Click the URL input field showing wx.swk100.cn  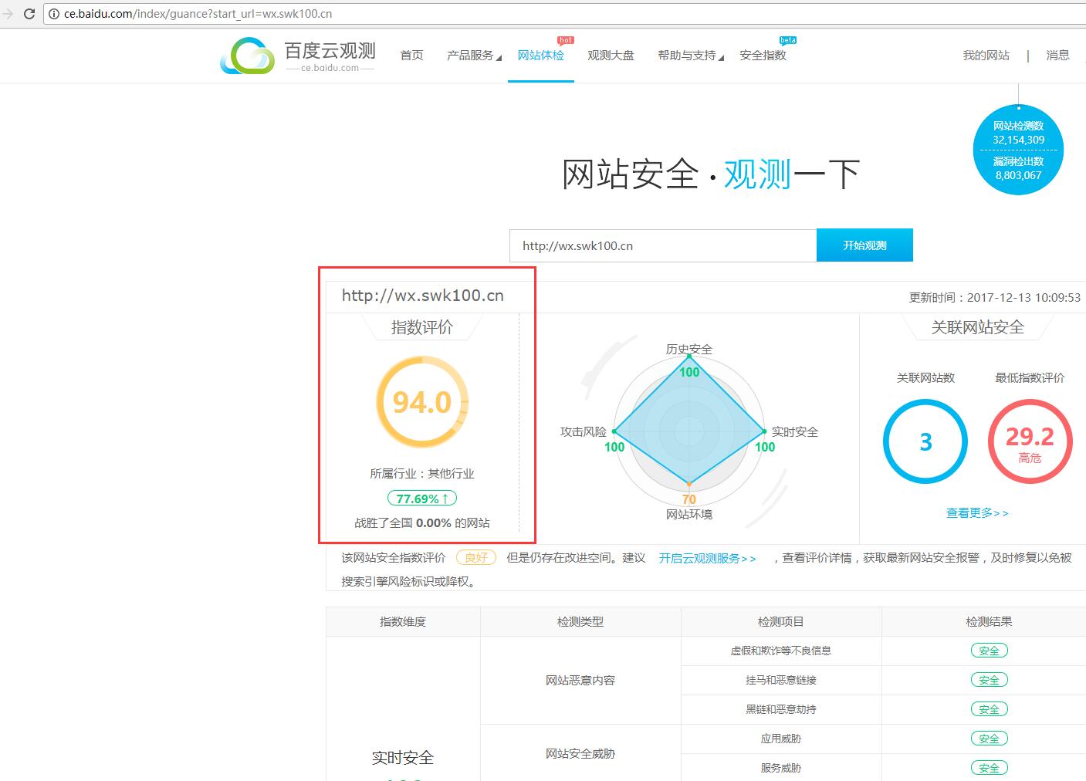tap(662, 245)
